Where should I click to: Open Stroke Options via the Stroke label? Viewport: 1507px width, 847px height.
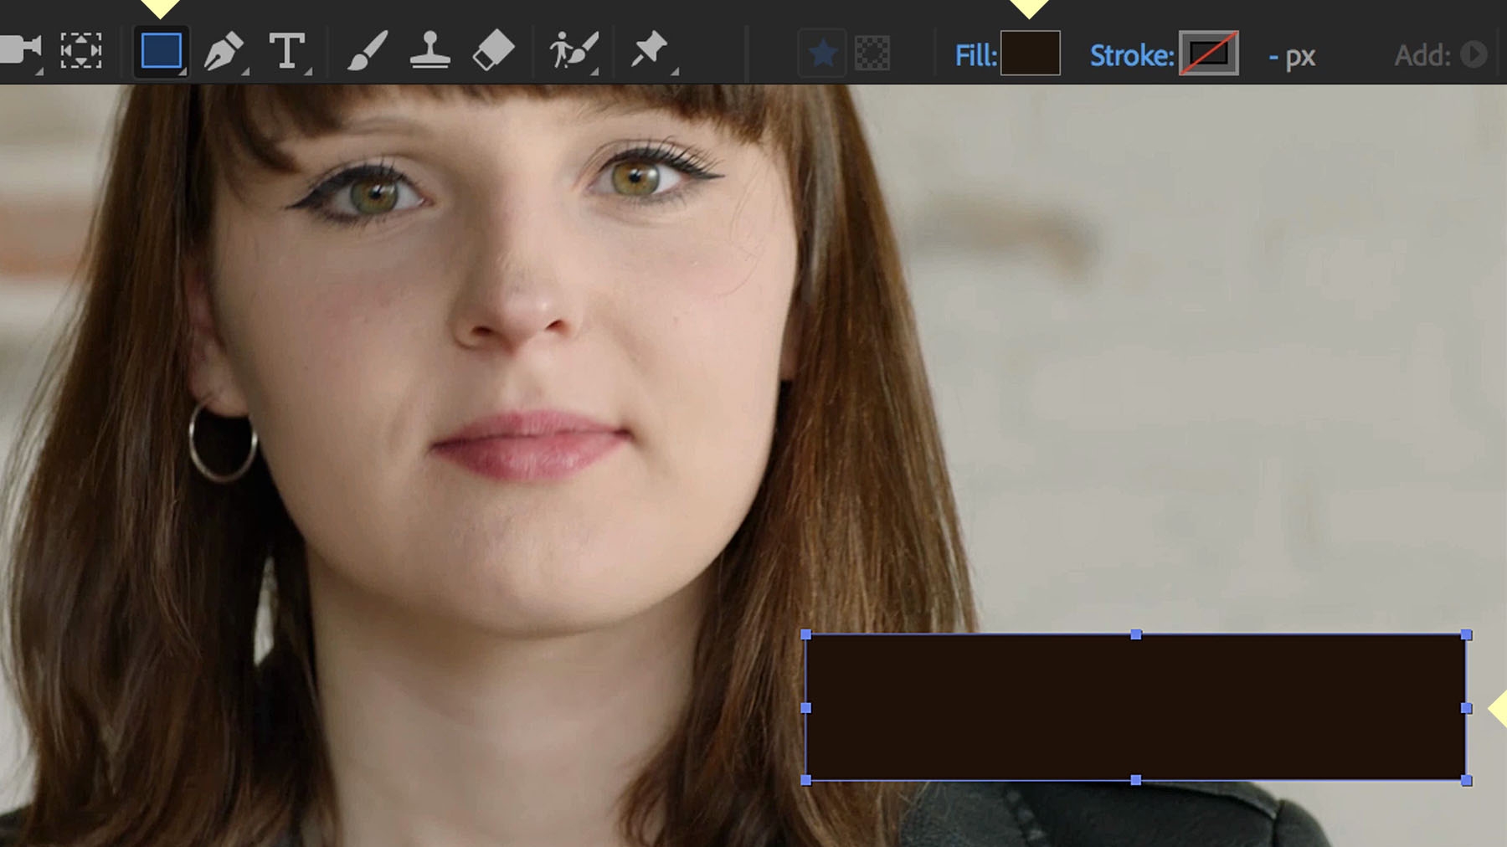(x=1129, y=57)
